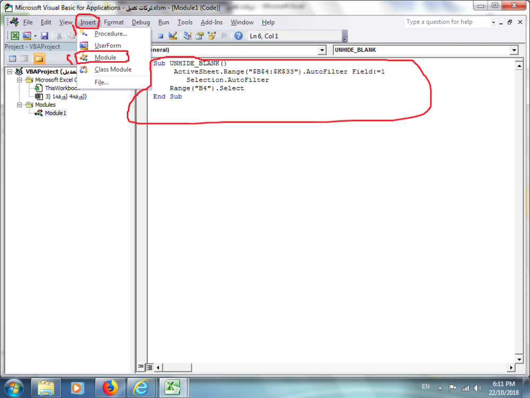Click the Insert UserForm toolbar icon
The image size is (530, 398).
point(26,36)
